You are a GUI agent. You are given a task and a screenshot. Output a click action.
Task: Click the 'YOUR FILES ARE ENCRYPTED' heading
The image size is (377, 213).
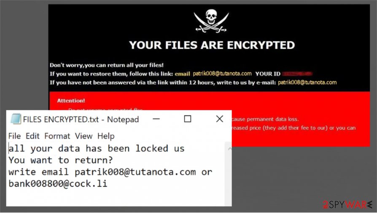212,45
